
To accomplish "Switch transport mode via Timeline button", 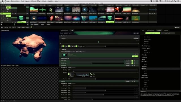I will click(136, 38).
